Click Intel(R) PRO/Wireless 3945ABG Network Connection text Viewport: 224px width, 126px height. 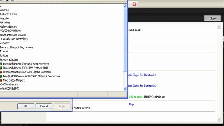(x=31, y=76)
